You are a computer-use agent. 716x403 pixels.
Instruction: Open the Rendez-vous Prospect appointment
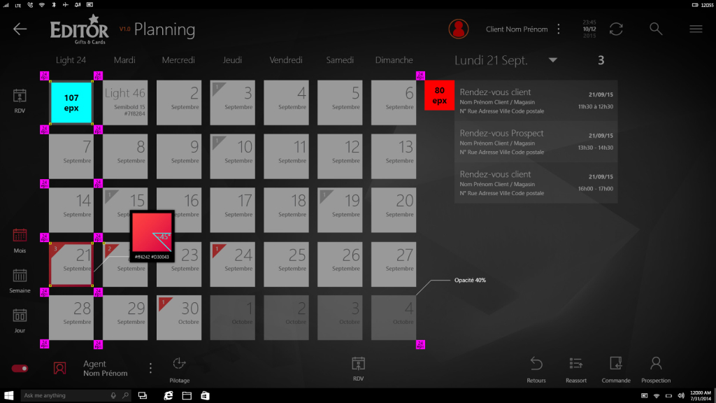(536, 142)
